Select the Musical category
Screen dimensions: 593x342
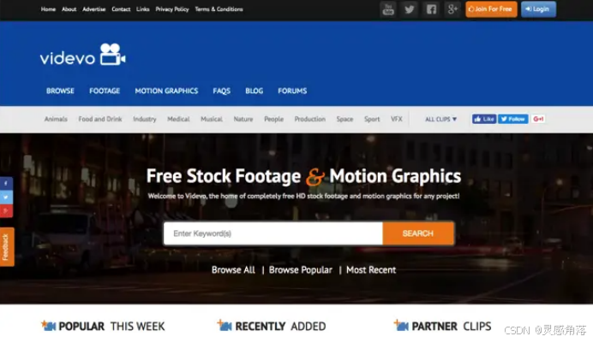212,119
